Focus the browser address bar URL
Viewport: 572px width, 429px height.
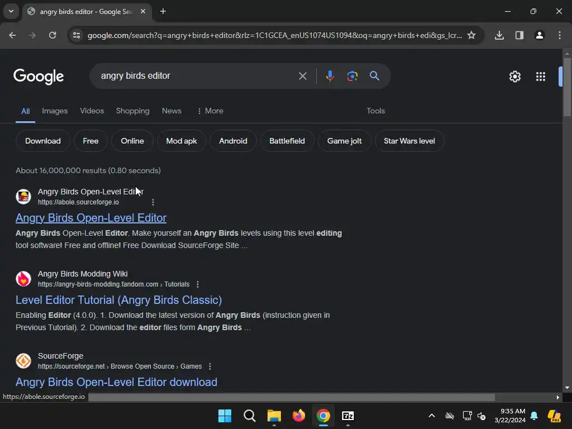pos(274,35)
